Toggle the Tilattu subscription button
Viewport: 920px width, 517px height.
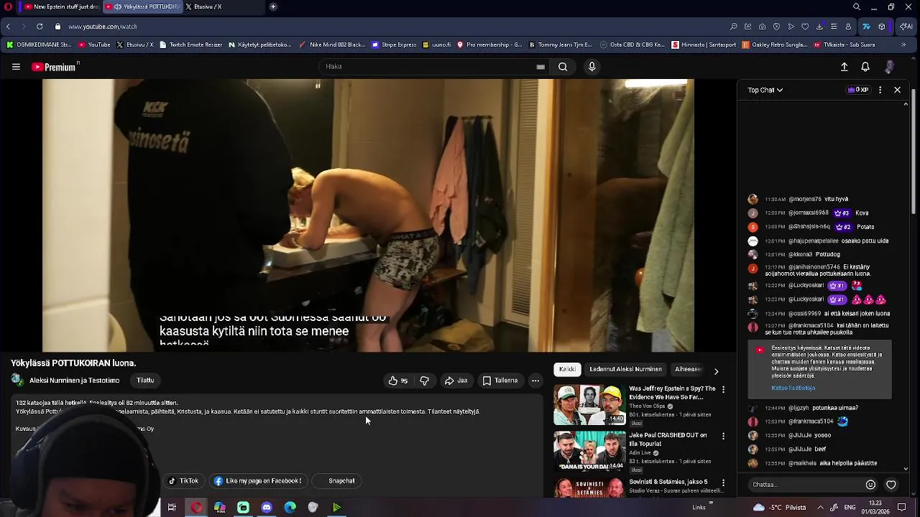[x=145, y=381]
